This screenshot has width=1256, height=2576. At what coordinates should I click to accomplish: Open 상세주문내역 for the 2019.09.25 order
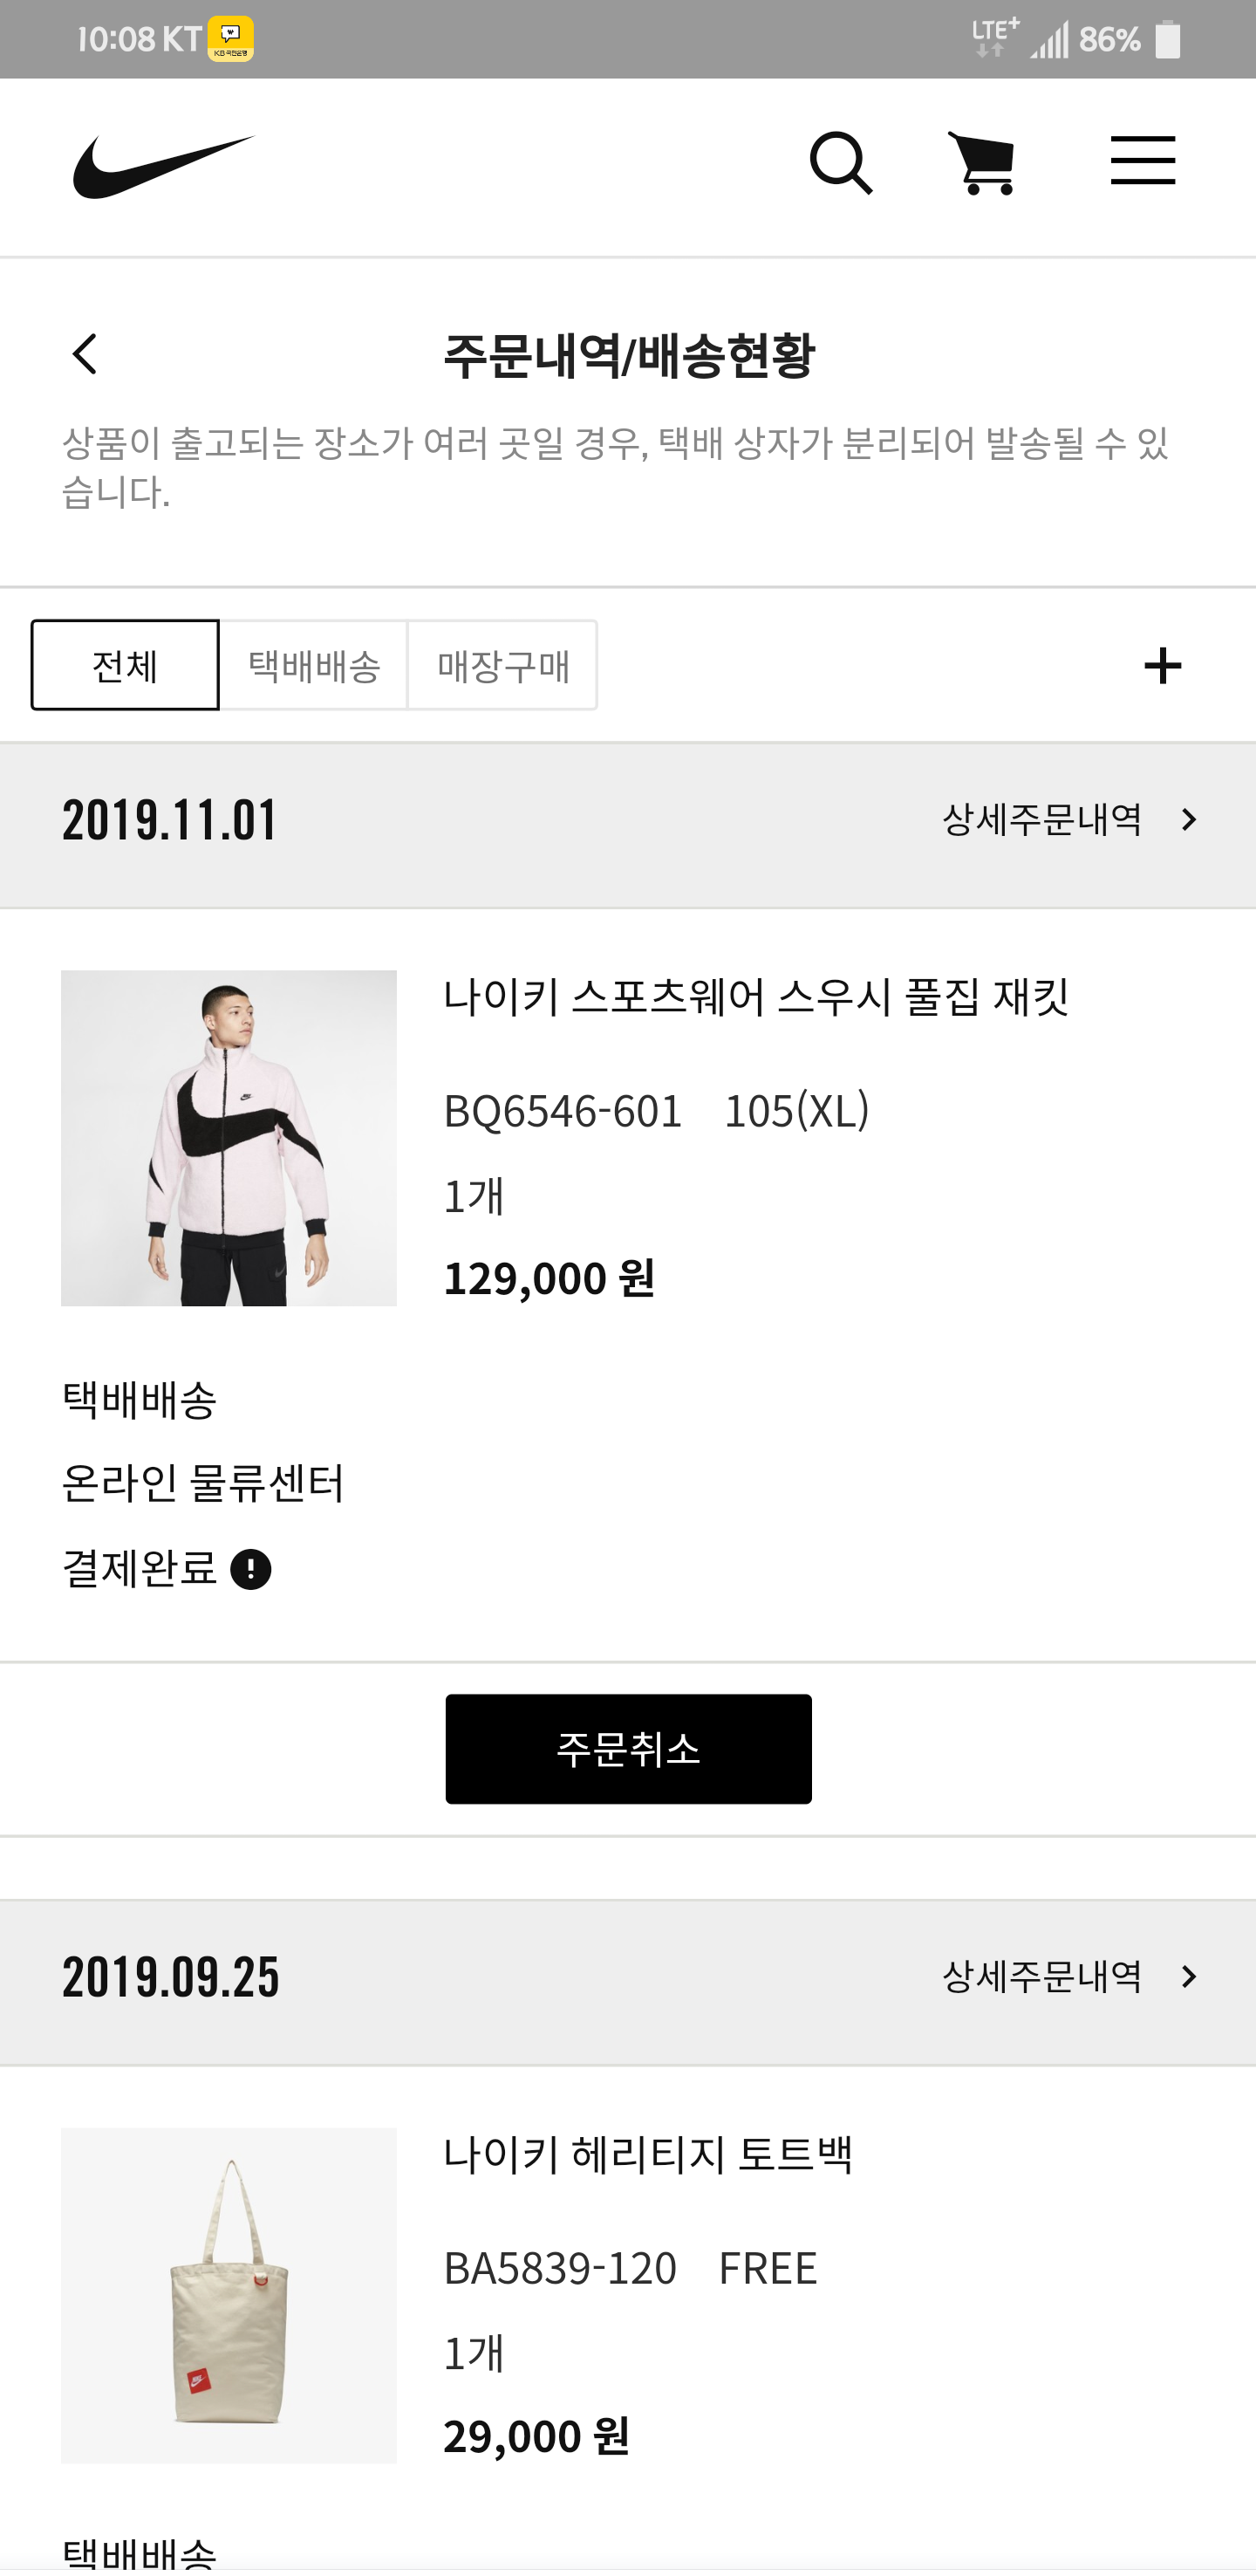tap(1069, 1976)
